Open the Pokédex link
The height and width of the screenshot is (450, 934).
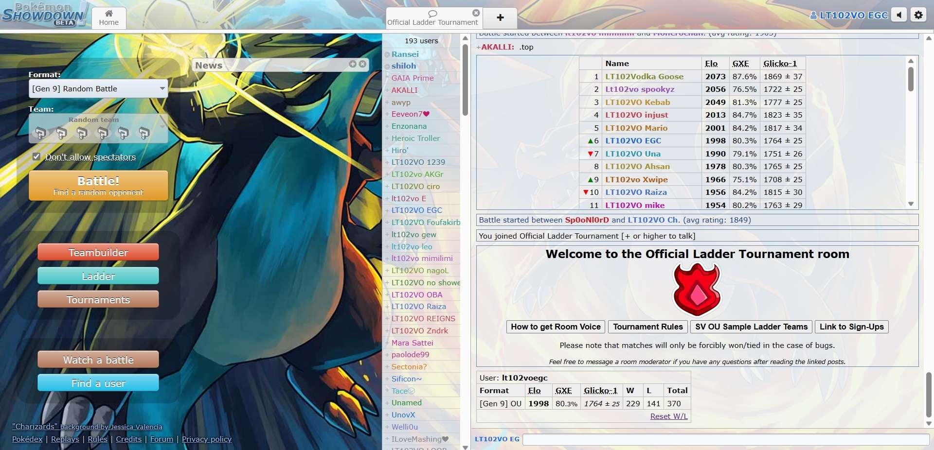pos(27,439)
